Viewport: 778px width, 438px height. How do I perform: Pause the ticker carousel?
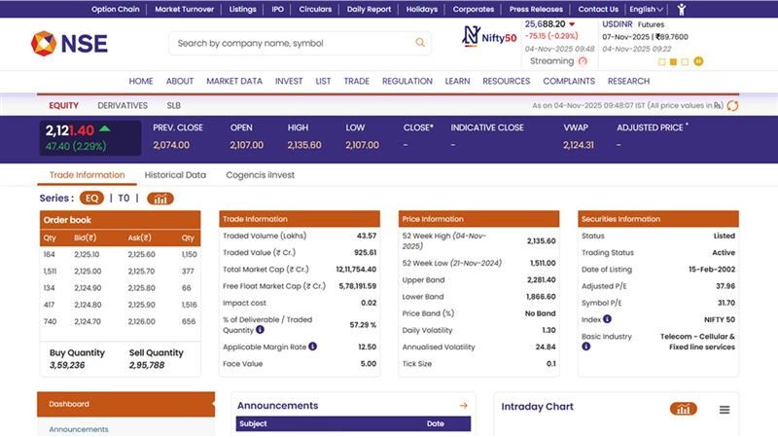point(698,61)
